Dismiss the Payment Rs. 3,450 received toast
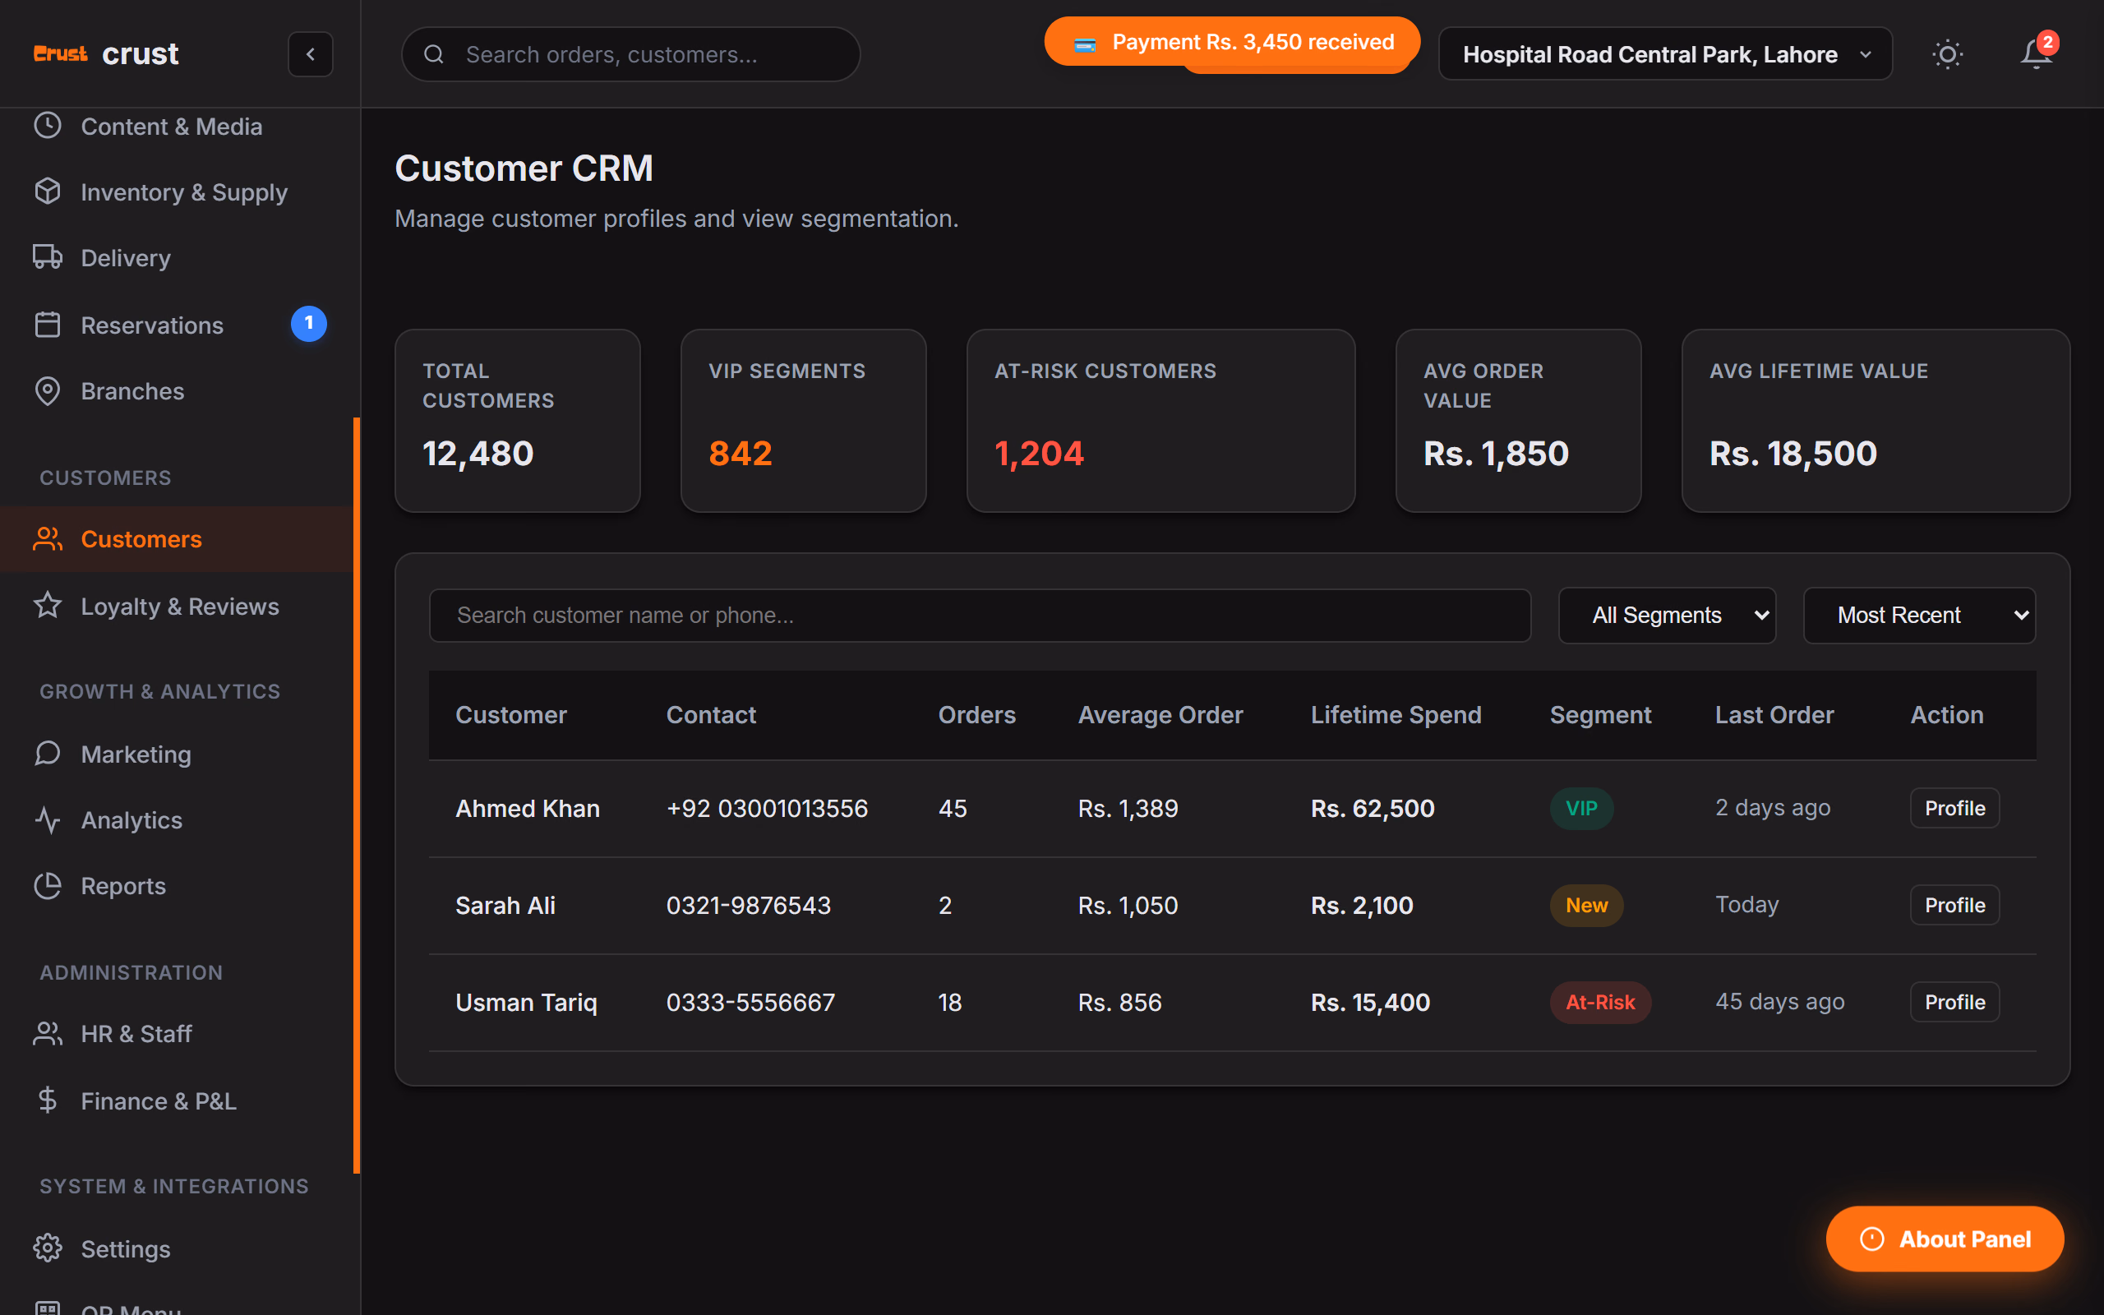The image size is (2104, 1315). tap(1232, 42)
